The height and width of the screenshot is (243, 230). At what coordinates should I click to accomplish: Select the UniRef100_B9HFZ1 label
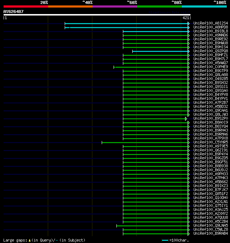(x=211, y=55)
